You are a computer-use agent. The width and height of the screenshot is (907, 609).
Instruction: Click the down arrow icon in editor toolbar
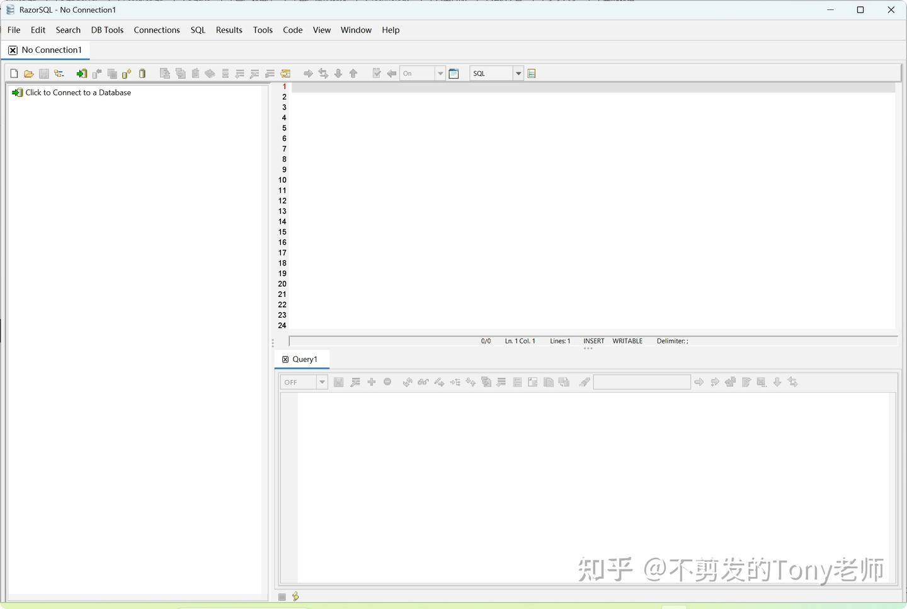tap(338, 74)
